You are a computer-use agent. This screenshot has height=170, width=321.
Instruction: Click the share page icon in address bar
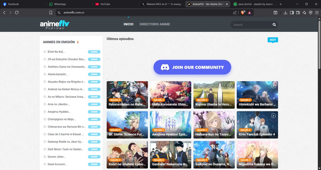(x=235, y=13)
